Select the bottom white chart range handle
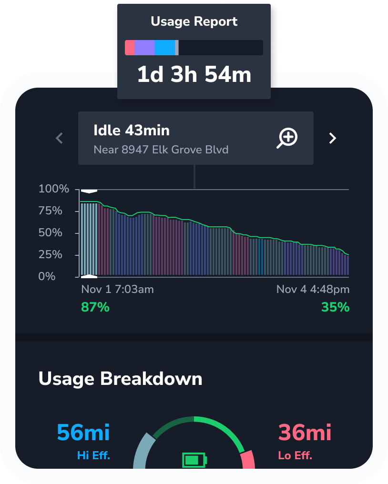388x484 pixels. pos(89,276)
